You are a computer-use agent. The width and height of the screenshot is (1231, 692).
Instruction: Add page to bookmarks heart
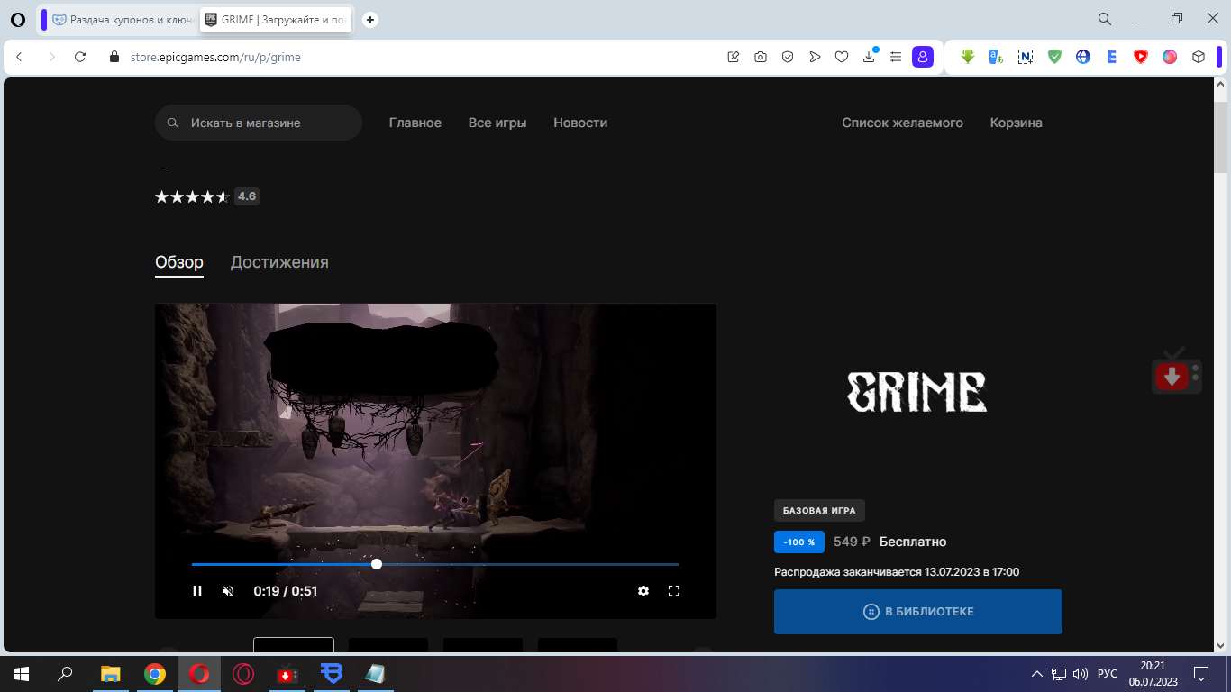pyautogui.click(x=842, y=57)
